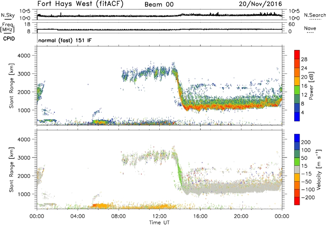Click the "-100" velocity colorbar value

click(308, 190)
